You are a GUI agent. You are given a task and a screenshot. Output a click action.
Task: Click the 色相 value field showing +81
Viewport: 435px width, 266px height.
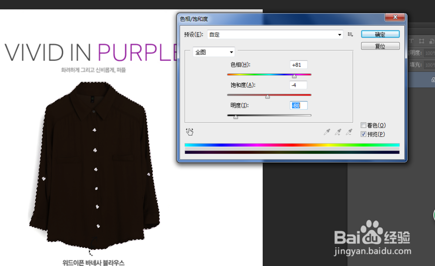tap(298, 64)
